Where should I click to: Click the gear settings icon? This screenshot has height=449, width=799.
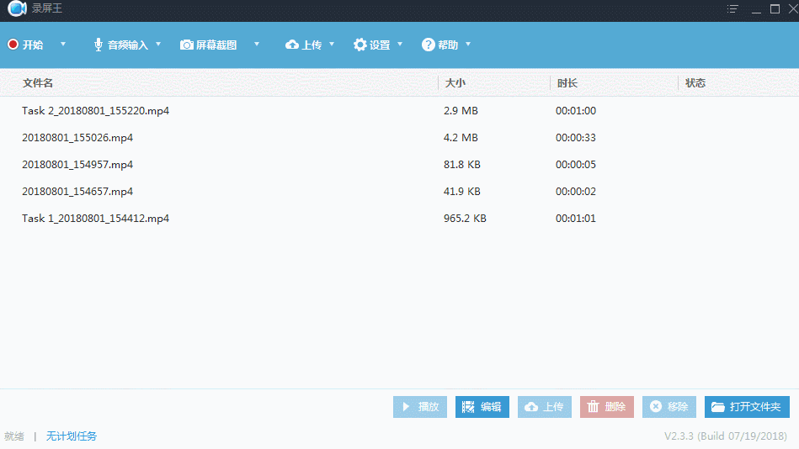click(x=360, y=45)
